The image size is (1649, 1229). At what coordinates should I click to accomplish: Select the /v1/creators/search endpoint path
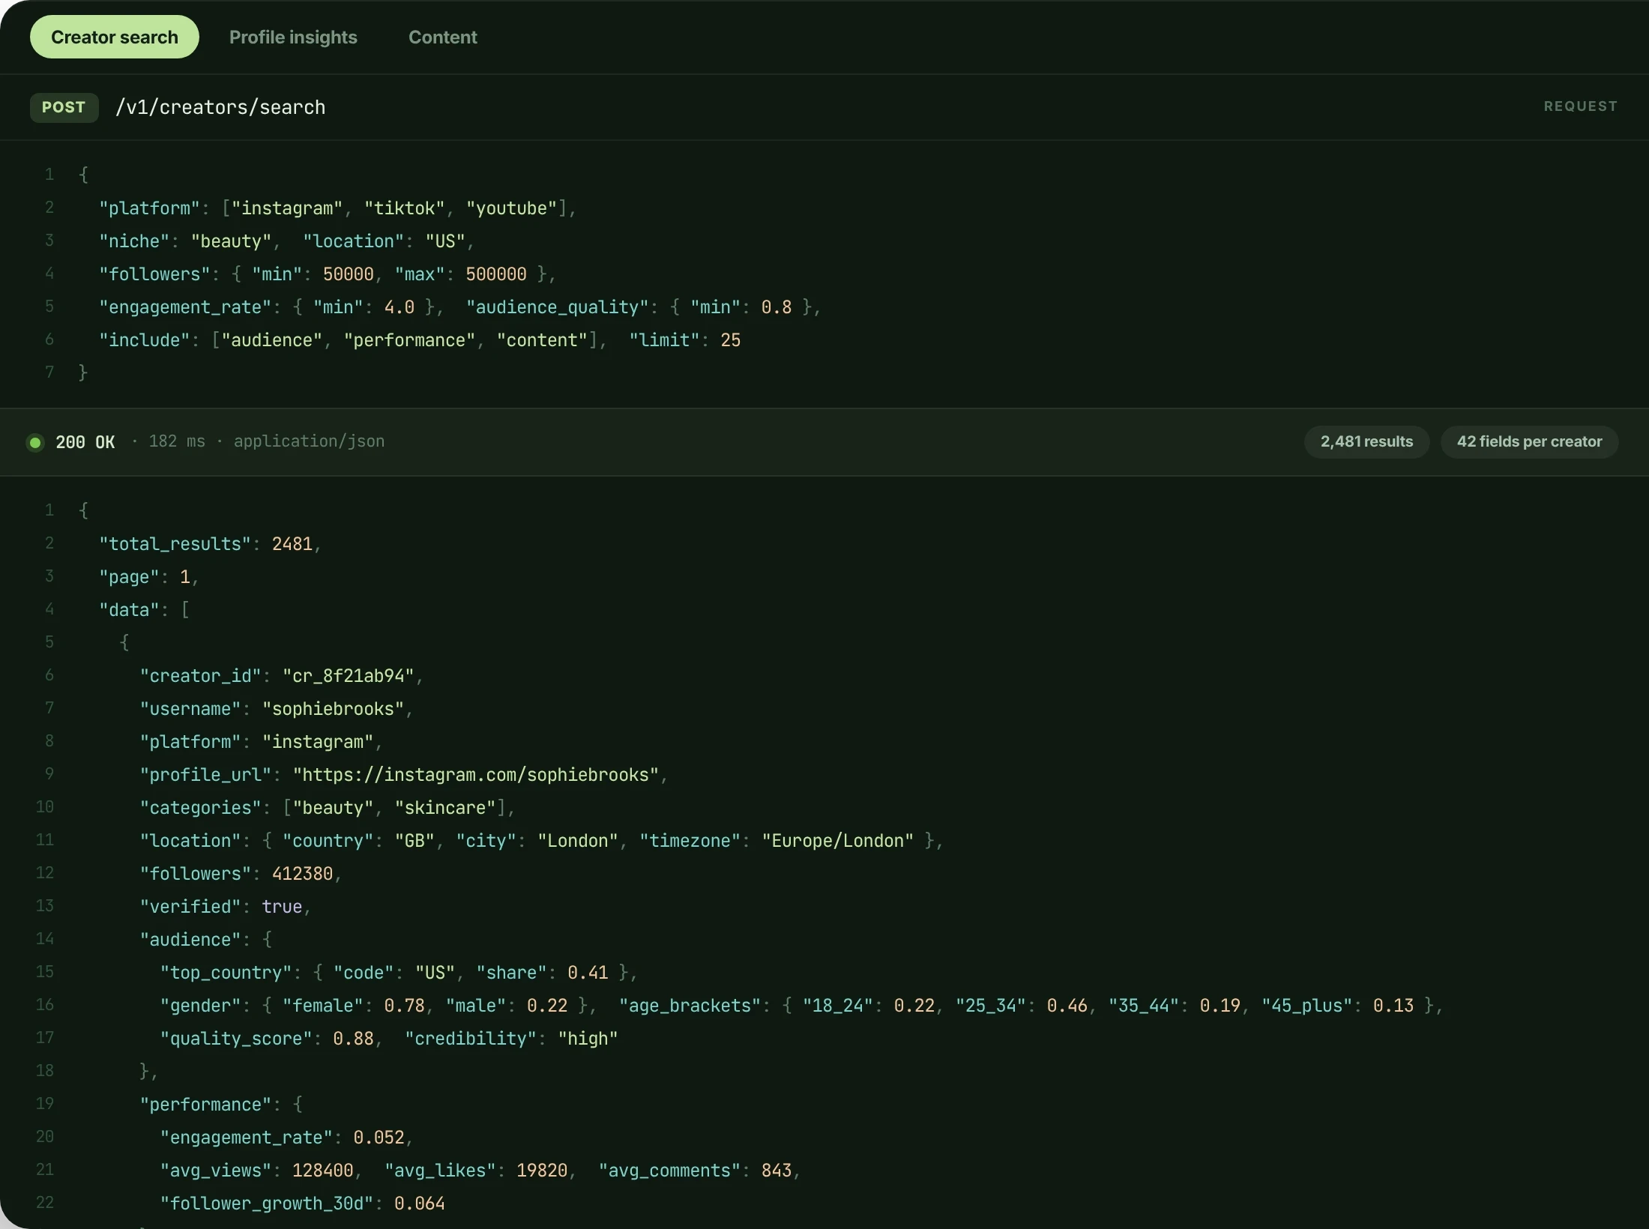(x=220, y=107)
